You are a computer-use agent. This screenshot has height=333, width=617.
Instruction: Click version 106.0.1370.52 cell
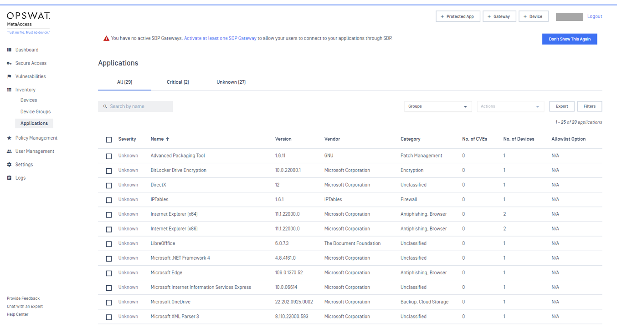pyautogui.click(x=289, y=273)
